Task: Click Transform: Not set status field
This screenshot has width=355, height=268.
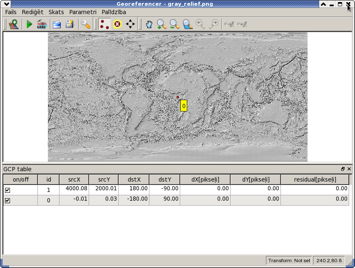Action: (x=289, y=261)
